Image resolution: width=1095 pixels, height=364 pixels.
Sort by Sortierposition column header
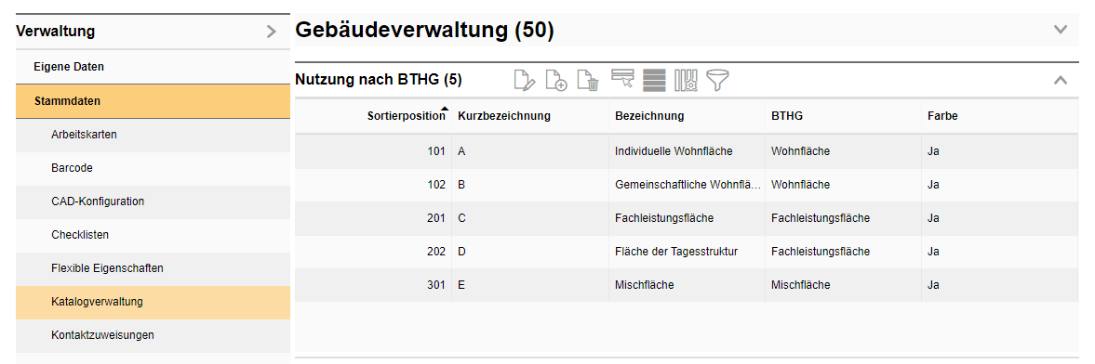click(406, 116)
